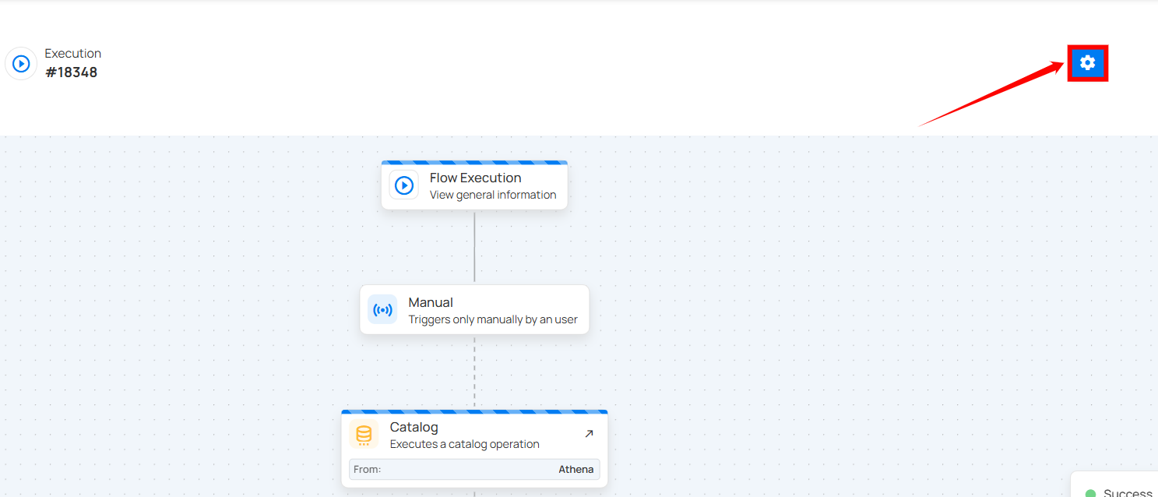Click connector line between Flow Execution and Manual

pos(474,246)
